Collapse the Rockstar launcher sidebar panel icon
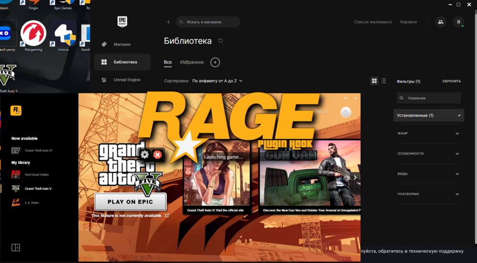The image size is (477, 263). click(16, 247)
